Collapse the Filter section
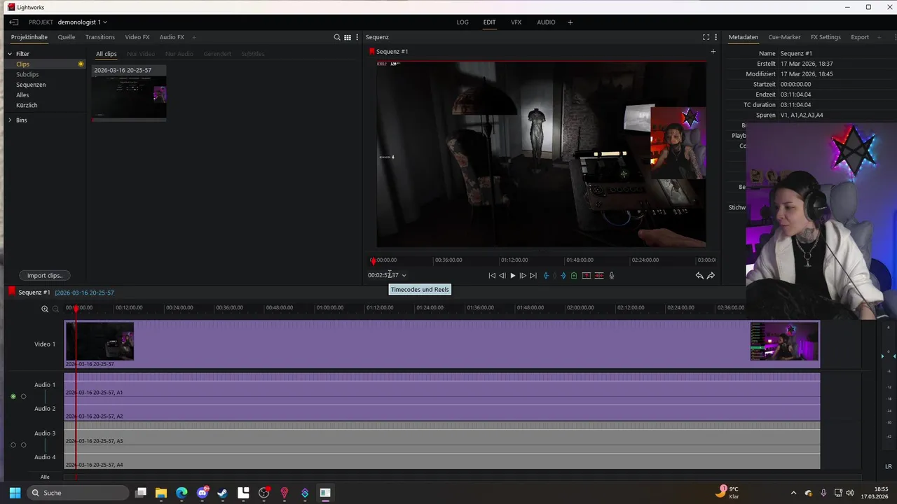The height and width of the screenshot is (504, 897). click(10, 54)
